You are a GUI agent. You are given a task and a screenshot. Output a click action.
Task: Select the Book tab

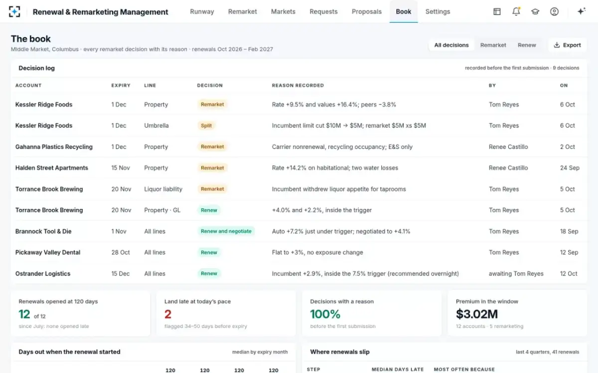point(404,11)
